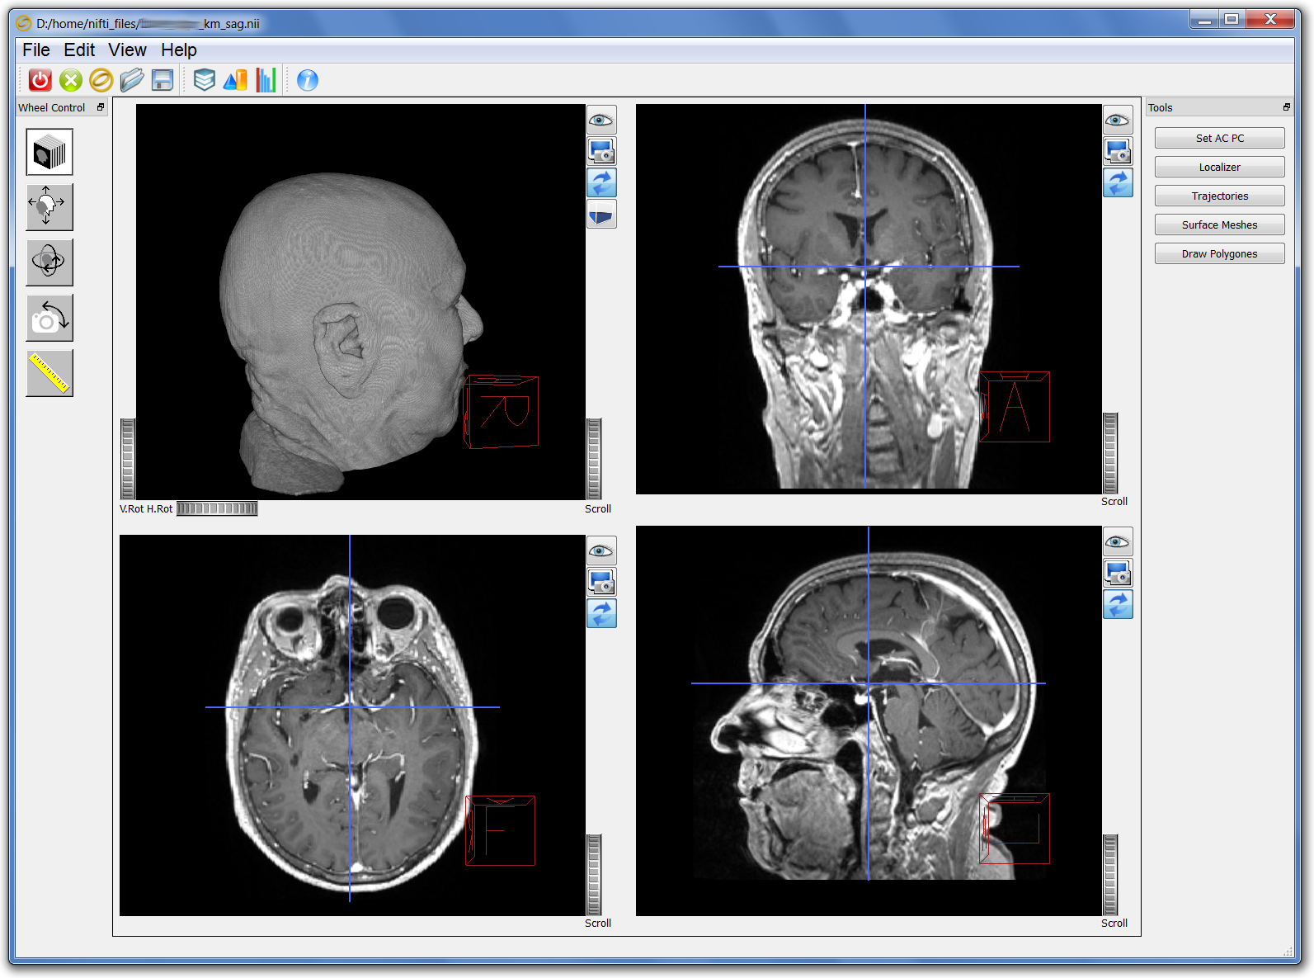Undock the Wheel Control panel
1314x978 pixels.
tap(101, 107)
